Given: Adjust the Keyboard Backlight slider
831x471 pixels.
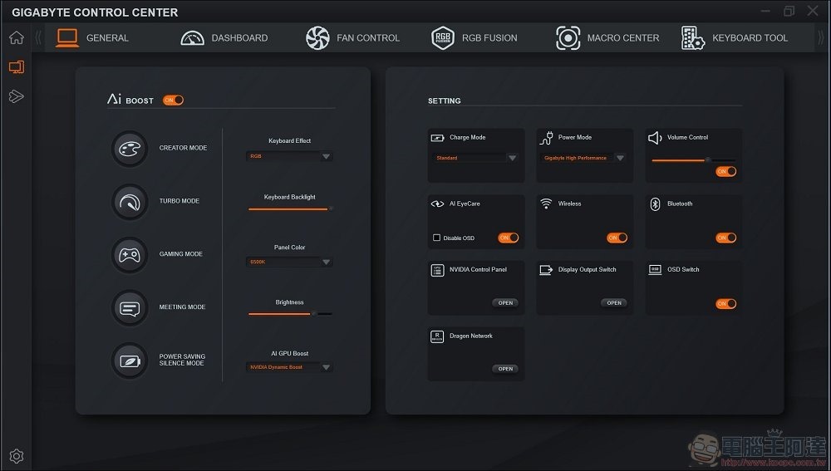Looking at the screenshot, I should click(x=290, y=209).
